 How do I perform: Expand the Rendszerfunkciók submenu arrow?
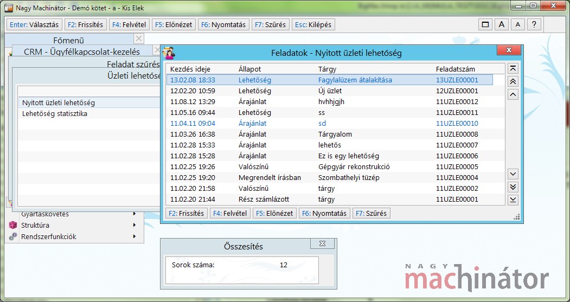[135, 236]
